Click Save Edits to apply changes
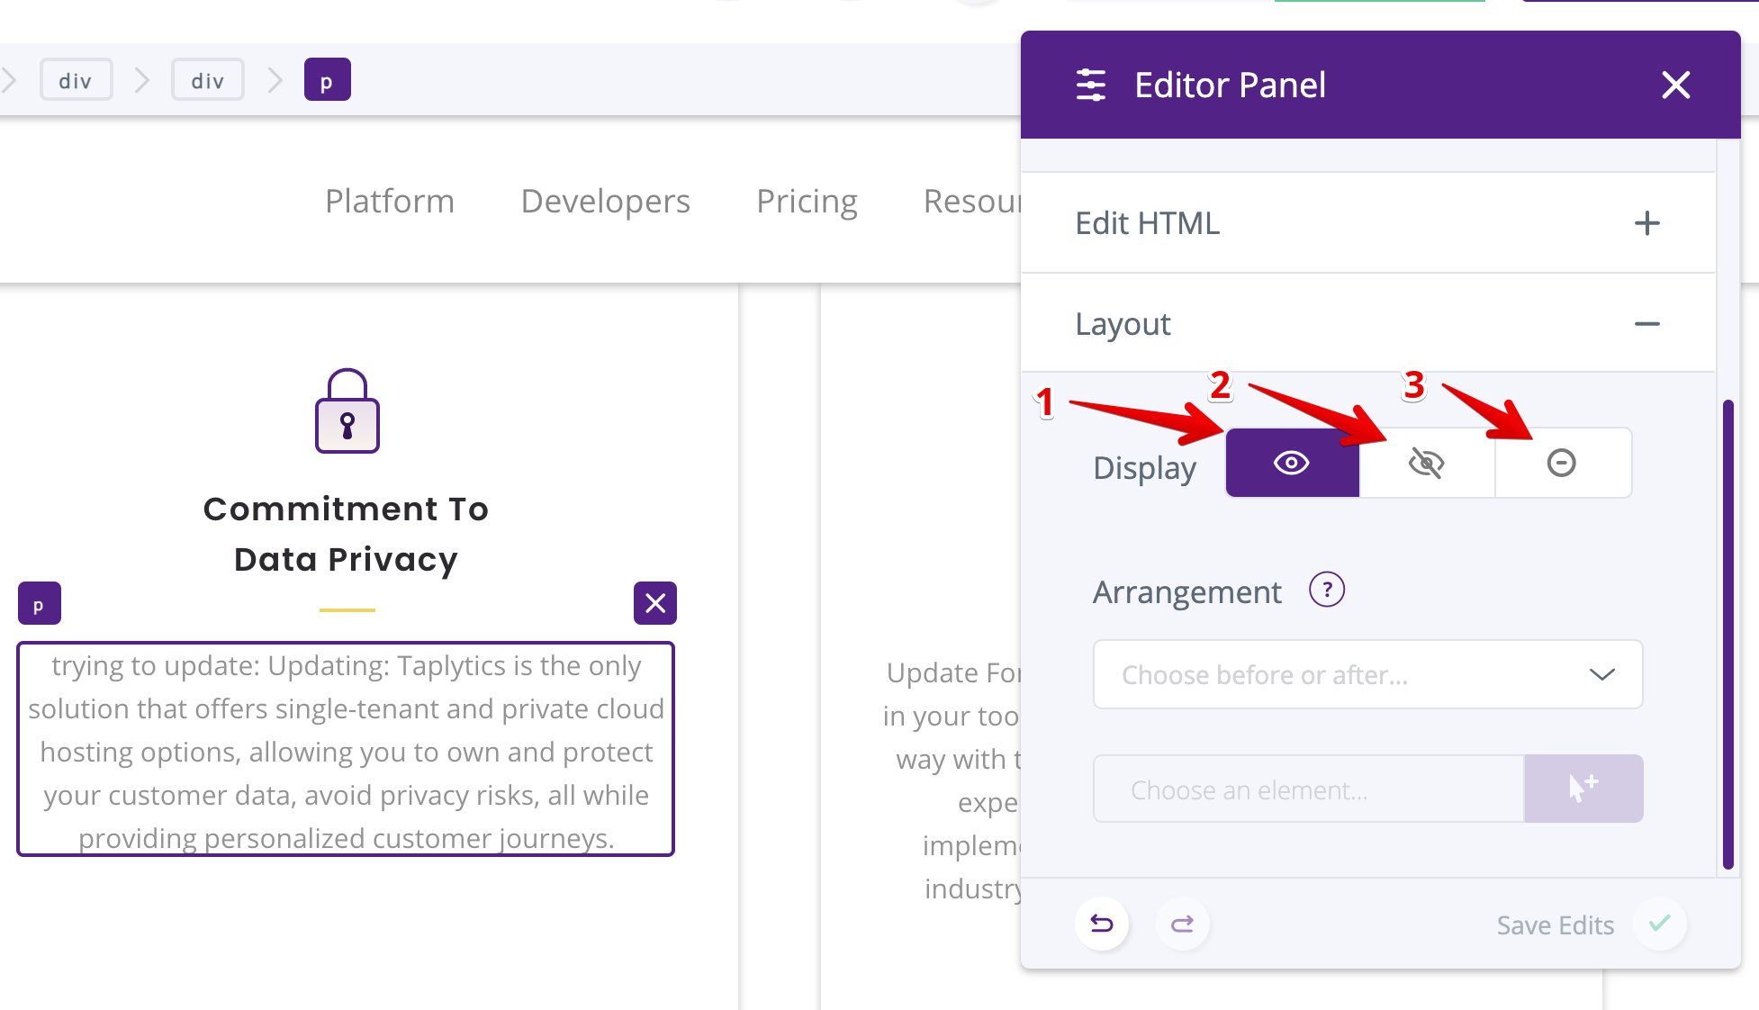The width and height of the screenshot is (1759, 1010). pos(1557,925)
